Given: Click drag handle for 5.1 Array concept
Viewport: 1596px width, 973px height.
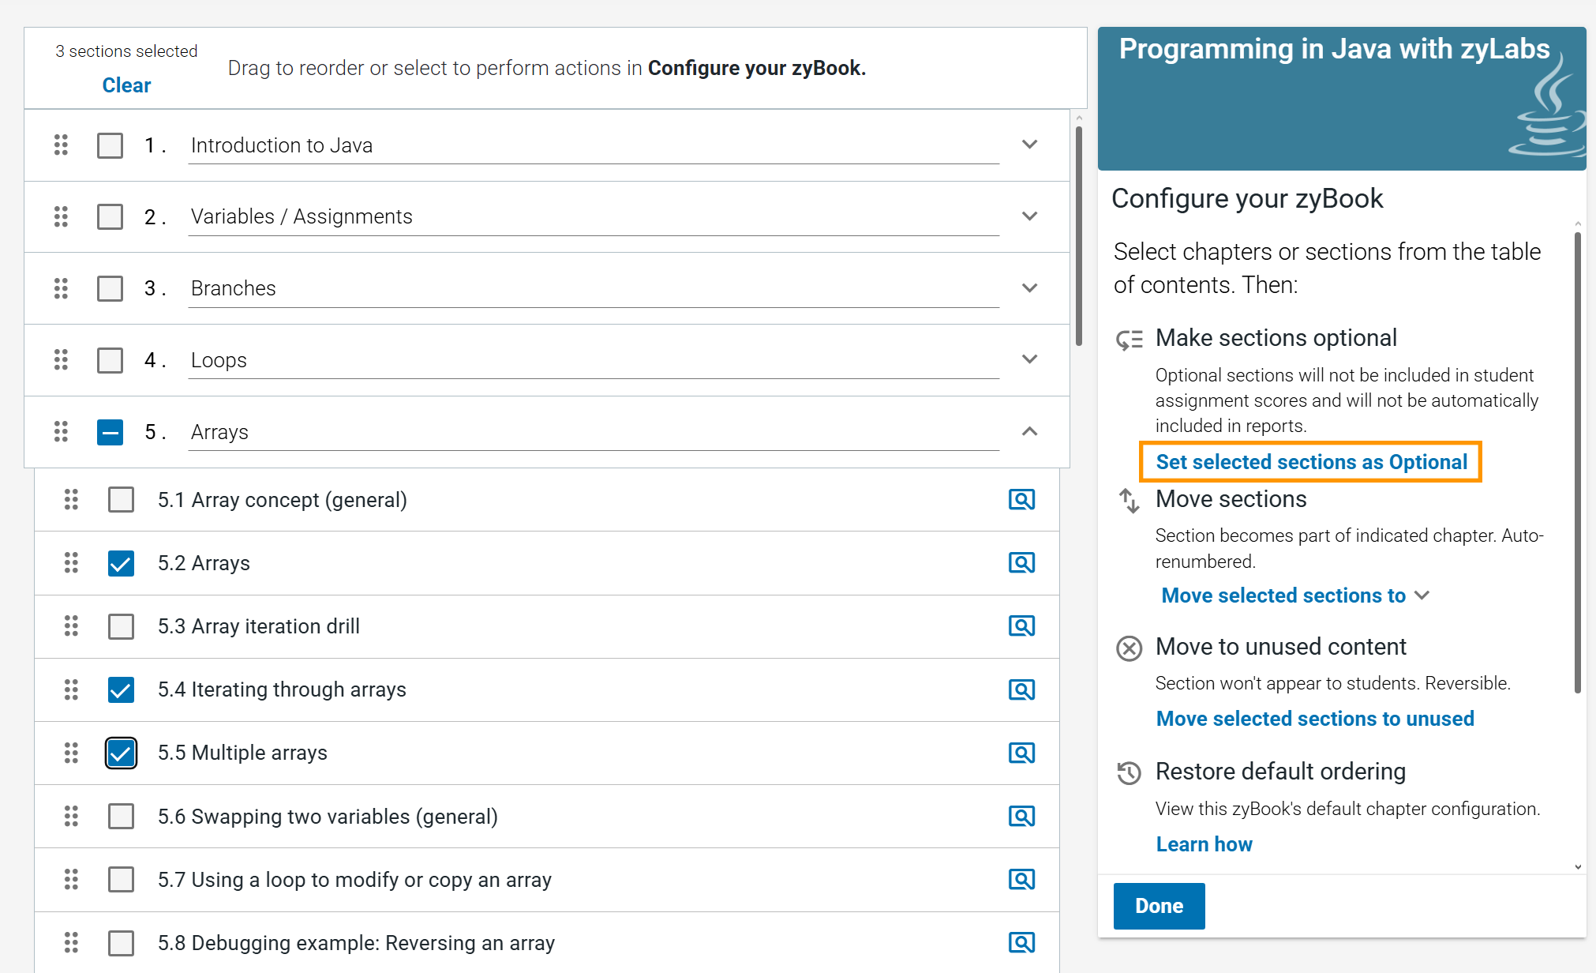Looking at the screenshot, I should coord(71,499).
